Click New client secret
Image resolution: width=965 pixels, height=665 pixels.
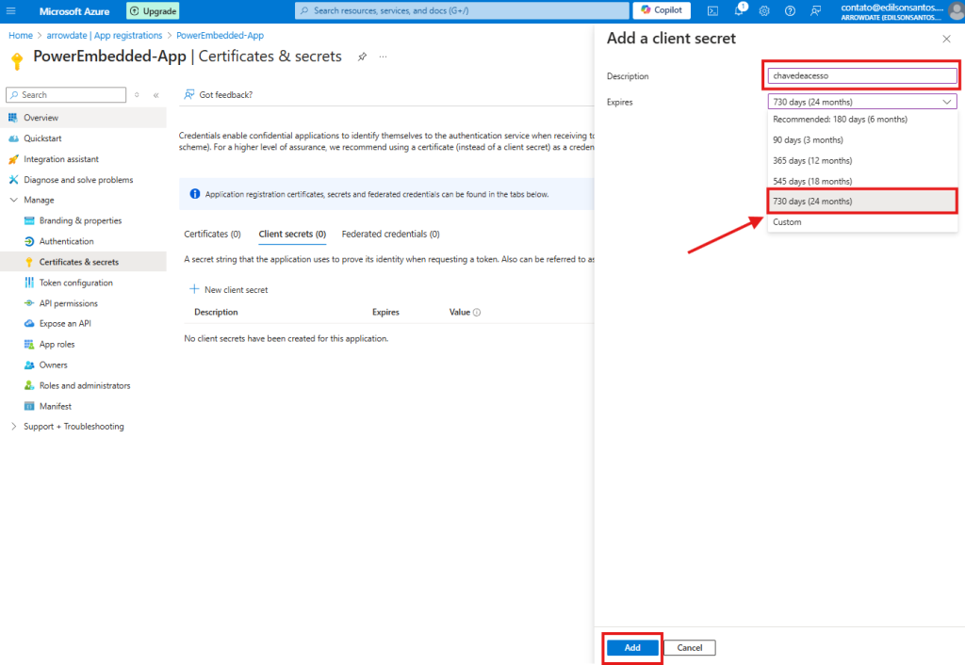click(228, 290)
